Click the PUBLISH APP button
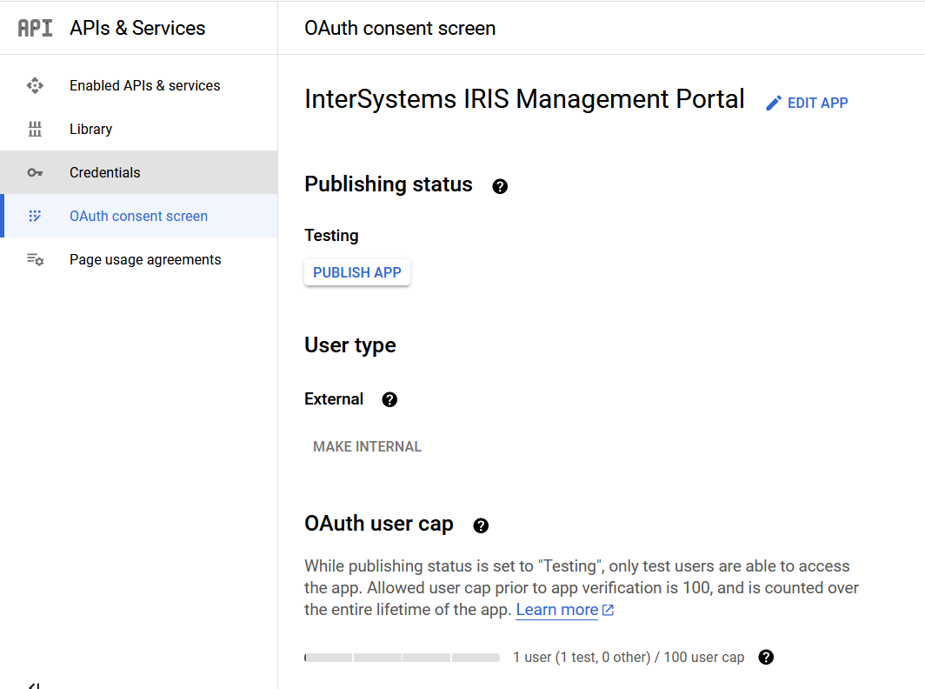 pos(357,272)
